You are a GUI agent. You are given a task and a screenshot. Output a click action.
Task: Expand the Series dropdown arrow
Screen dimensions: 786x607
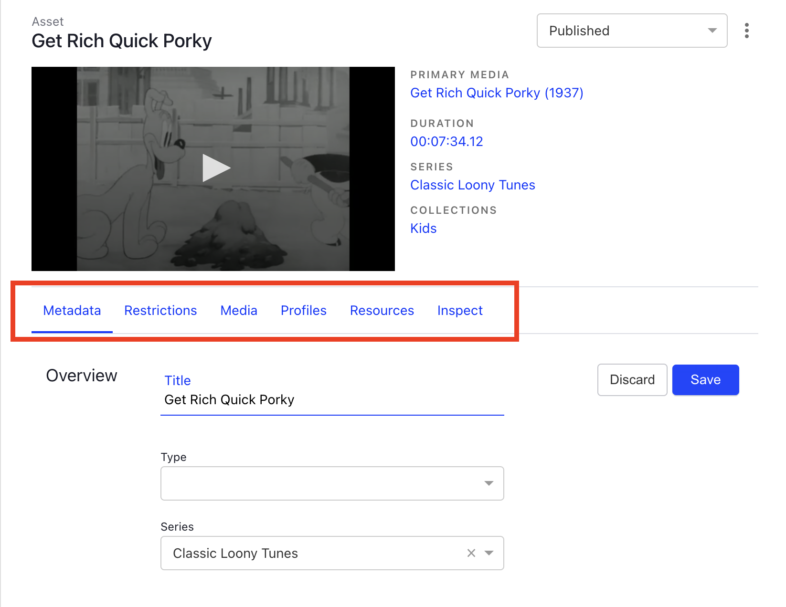489,553
